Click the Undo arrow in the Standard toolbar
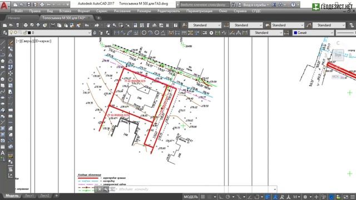The image size is (356, 200). pyautogui.click(x=87, y=25)
